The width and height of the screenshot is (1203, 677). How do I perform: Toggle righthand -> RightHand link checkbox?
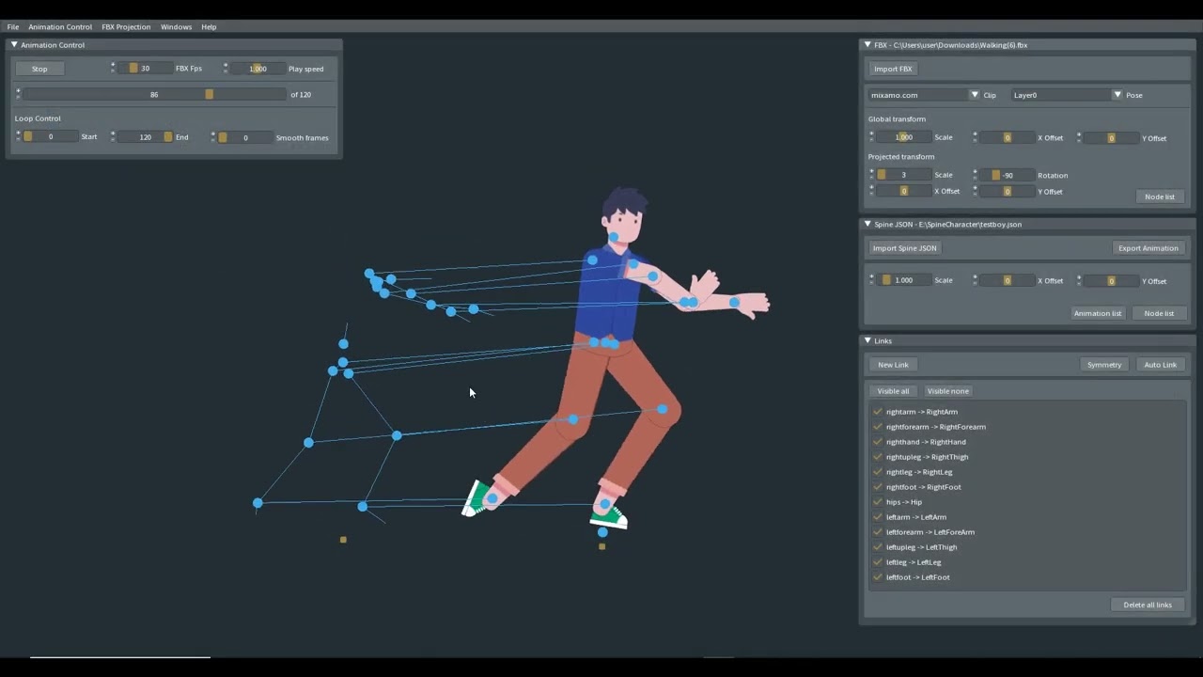click(x=878, y=442)
